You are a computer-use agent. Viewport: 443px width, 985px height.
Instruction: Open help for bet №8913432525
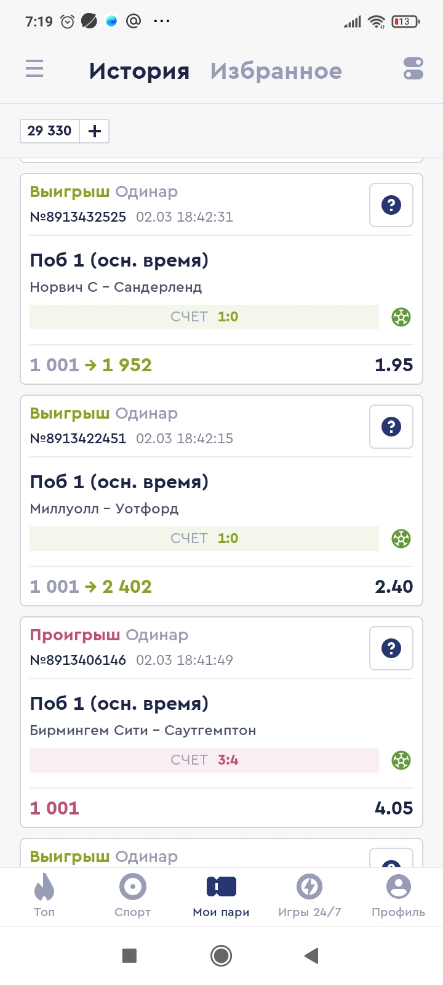(x=391, y=205)
